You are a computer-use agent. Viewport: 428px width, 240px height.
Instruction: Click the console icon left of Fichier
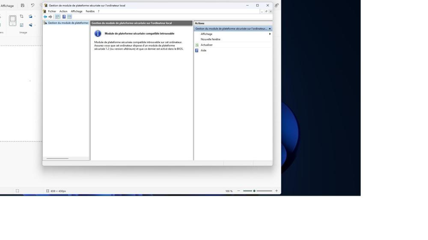45,12
